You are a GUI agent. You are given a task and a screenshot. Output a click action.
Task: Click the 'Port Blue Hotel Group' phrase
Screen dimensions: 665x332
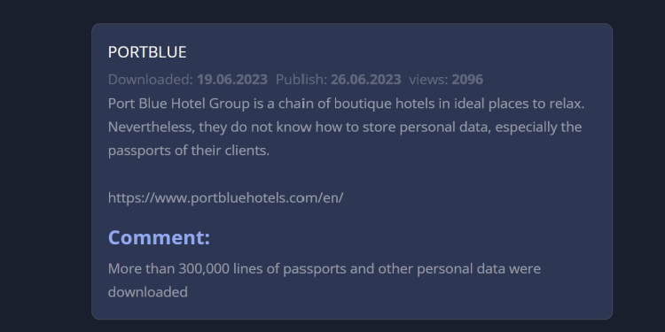click(x=179, y=104)
